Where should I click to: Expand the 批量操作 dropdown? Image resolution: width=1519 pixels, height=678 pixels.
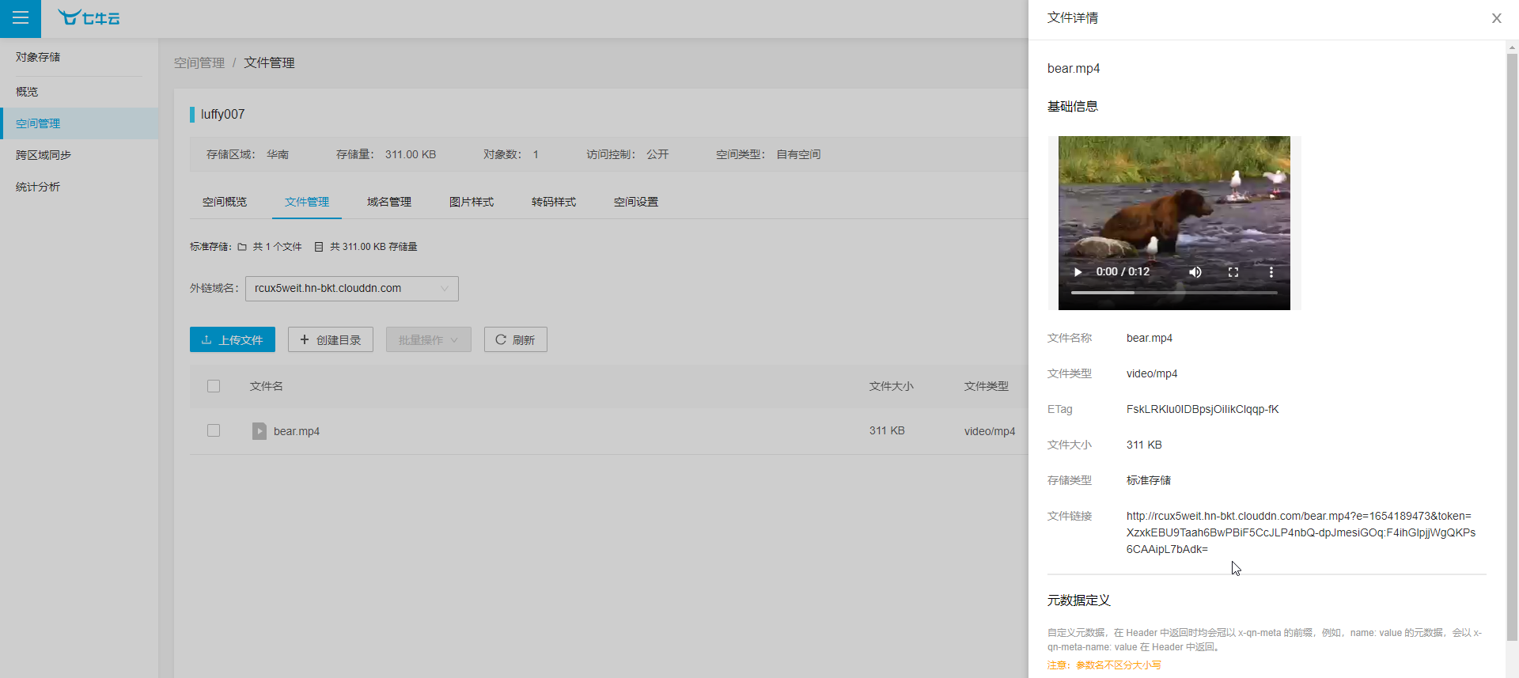tap(428, 339)
